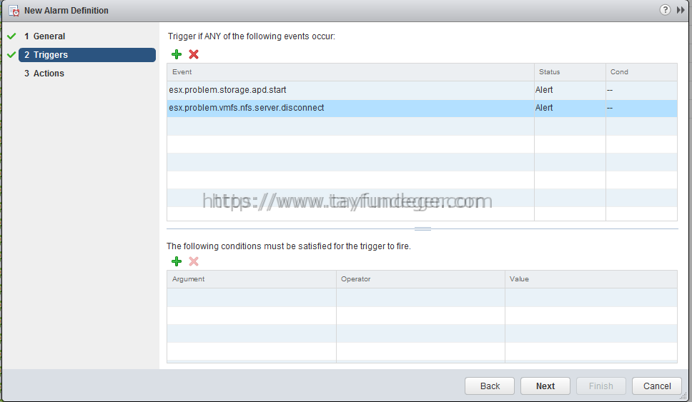Click the Event column header
Screen dimensions: 692x402
coord(350,72)
